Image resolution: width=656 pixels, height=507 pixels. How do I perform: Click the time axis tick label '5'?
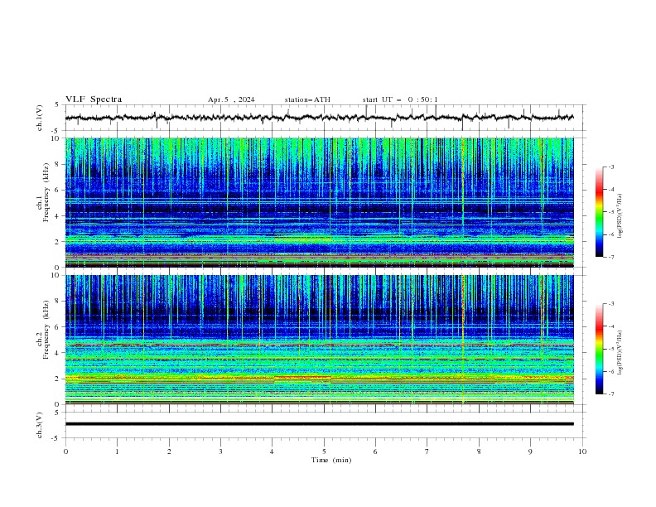[x=324, y=451]
